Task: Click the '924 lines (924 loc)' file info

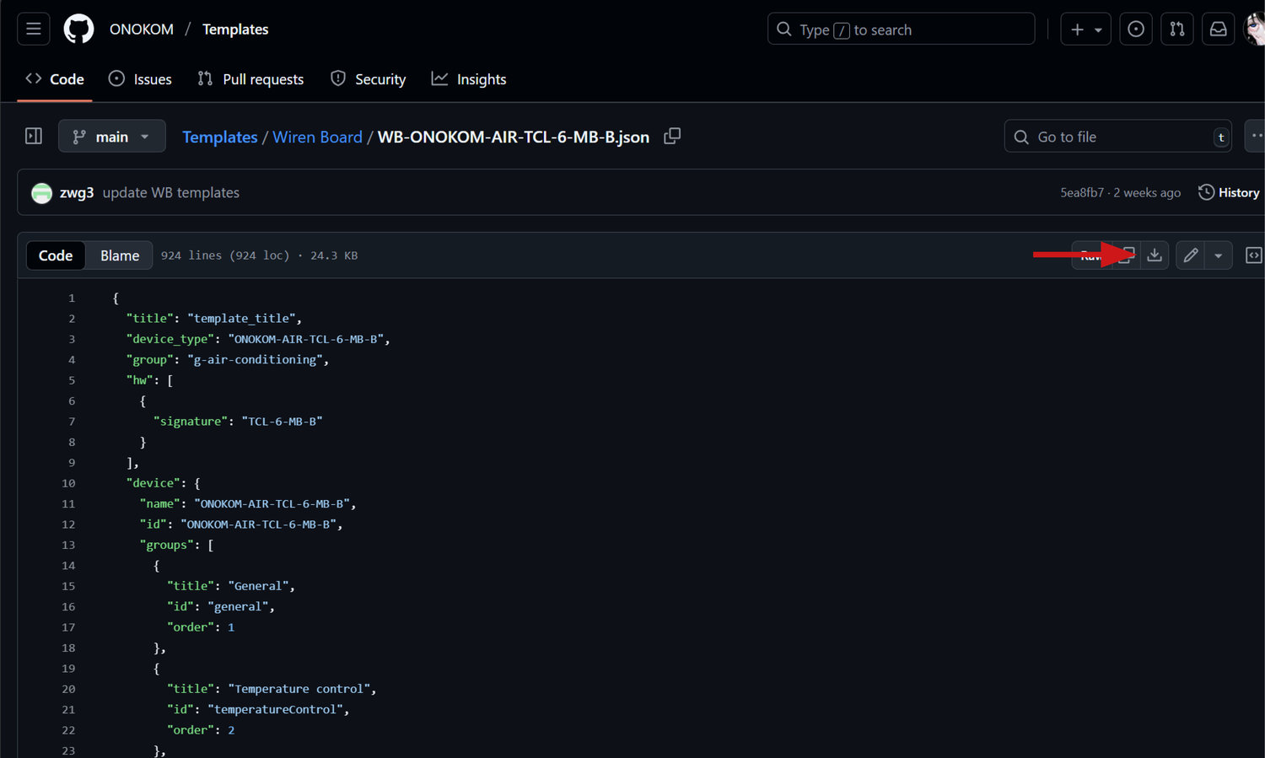Action: pyautogui.click(x=225, y=255)
